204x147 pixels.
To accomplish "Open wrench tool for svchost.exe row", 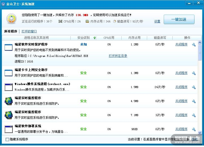I will coord(194,87).
